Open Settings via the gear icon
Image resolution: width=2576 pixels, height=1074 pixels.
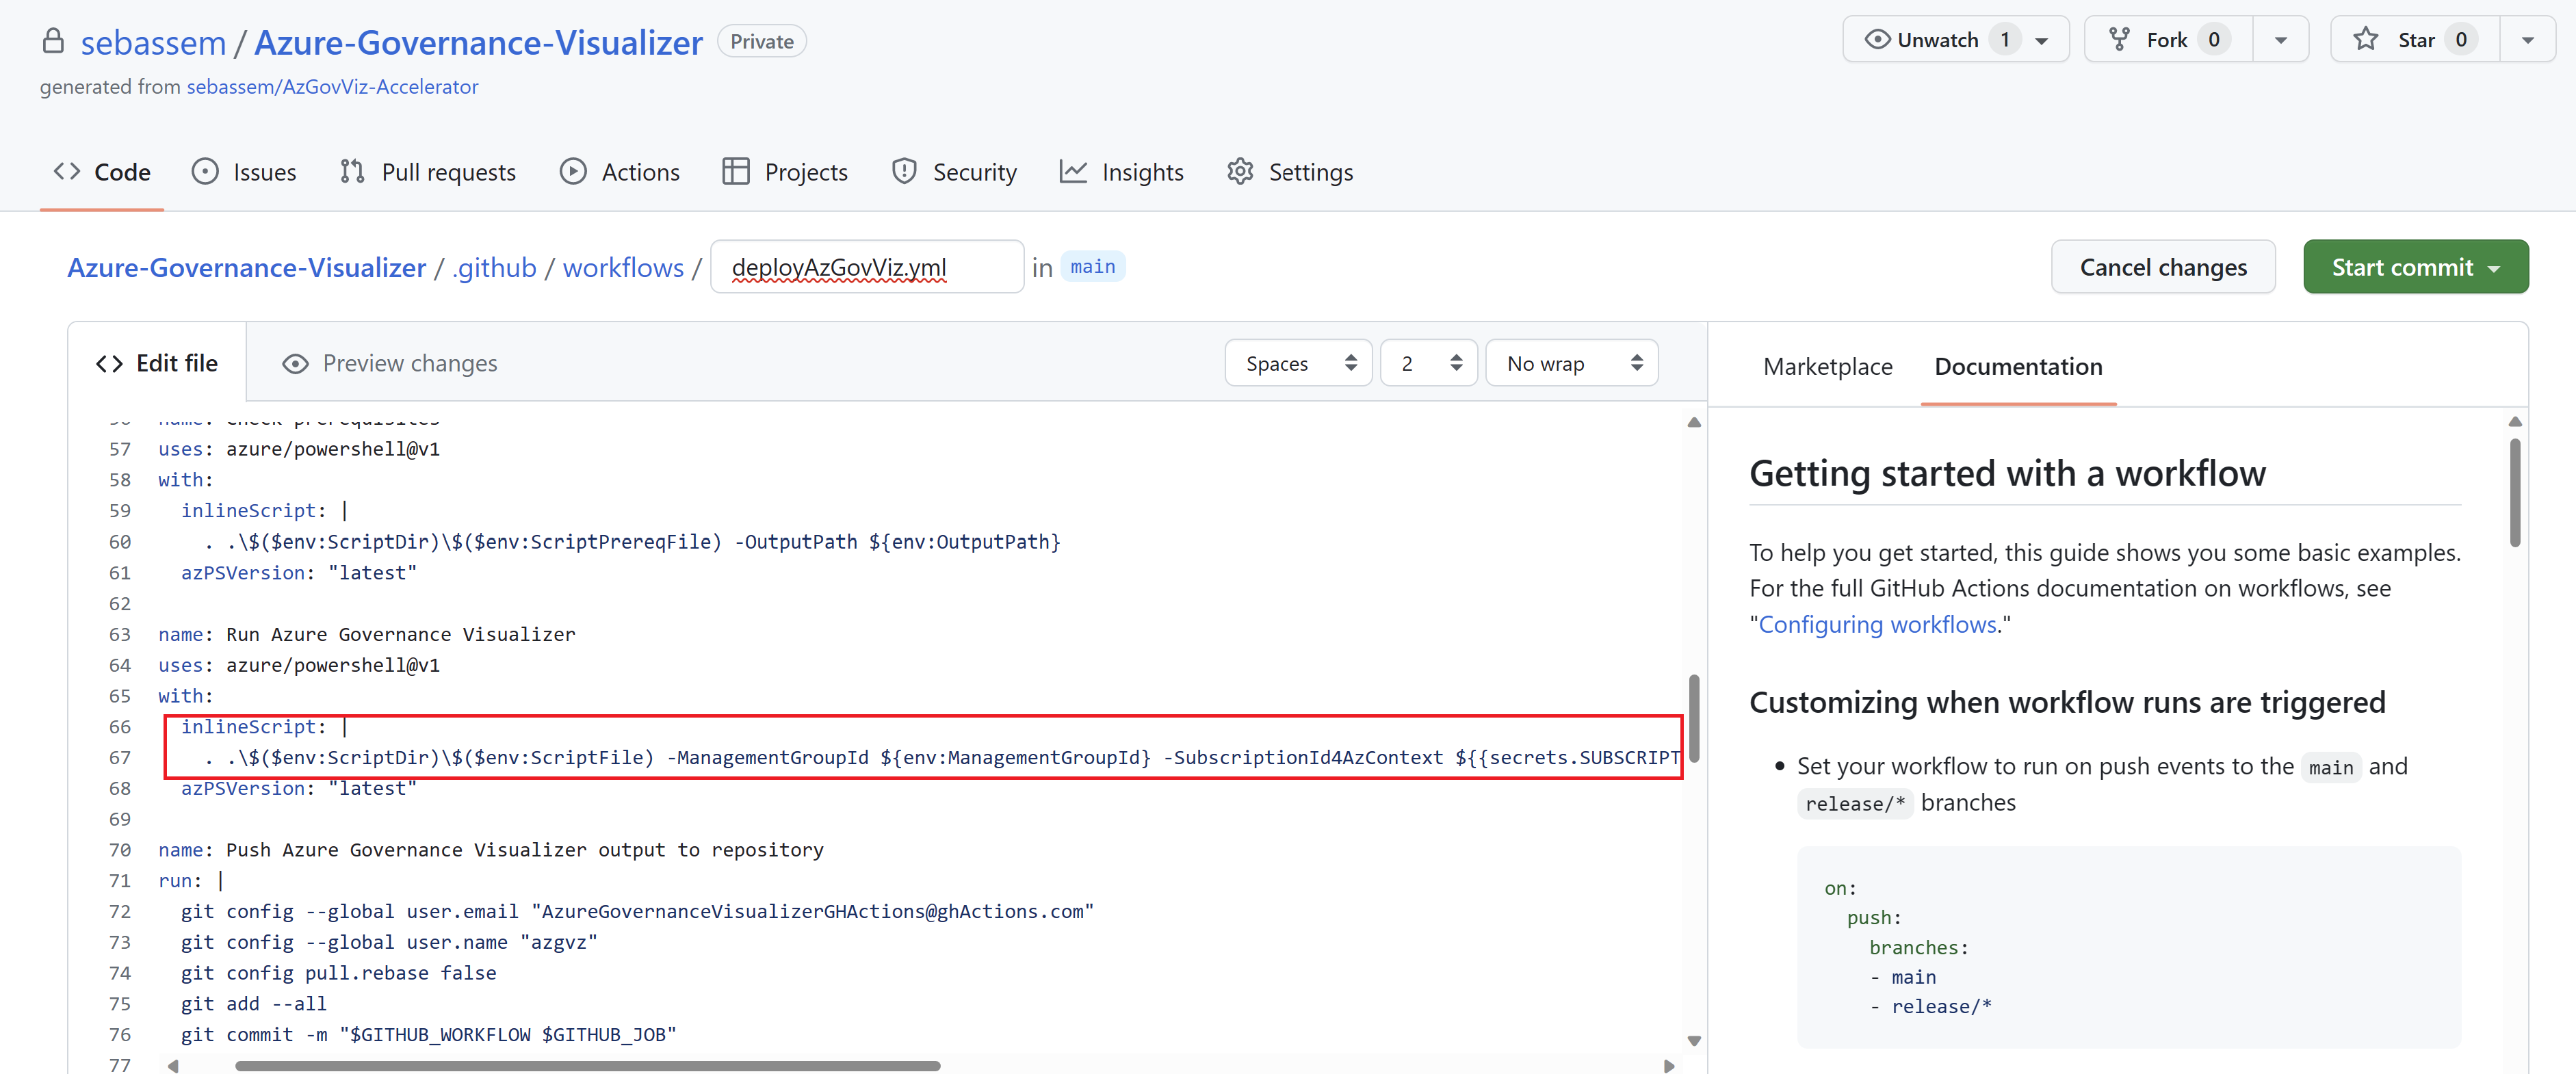[x=1240, y=172]
